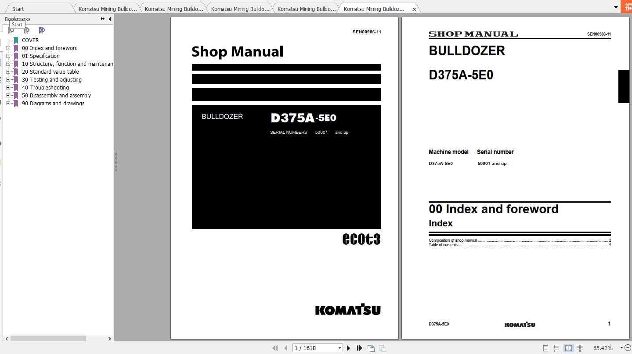632x354 pixels.
Task: Collapse the Bookmarks side panel
Action: [x=110, y=19]
